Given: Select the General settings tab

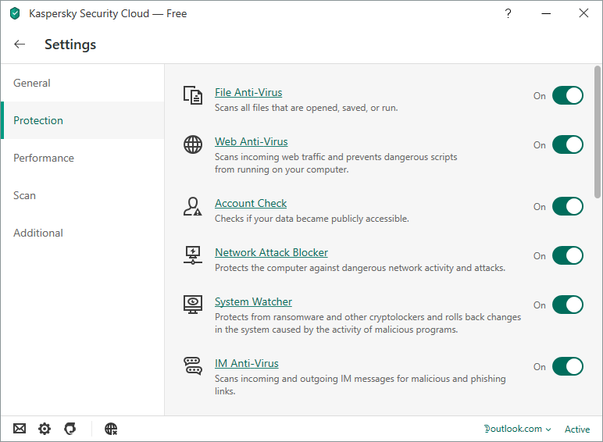Looking at the screenshot, I should point(82,83).
